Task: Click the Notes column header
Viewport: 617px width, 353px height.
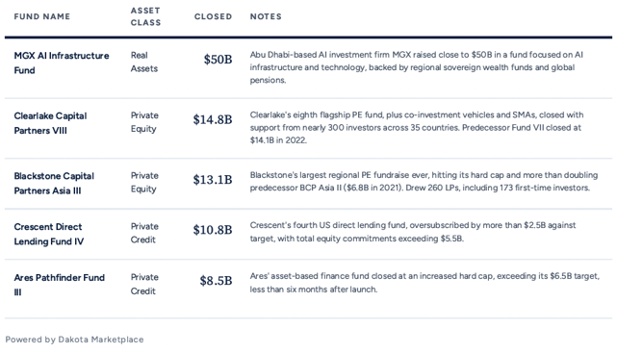Action: pyautogui.click(x=266, y=16)
